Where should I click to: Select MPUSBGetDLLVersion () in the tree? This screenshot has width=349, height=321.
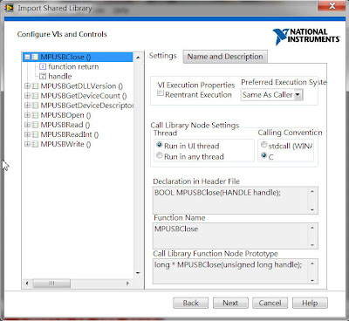[82, 86]
